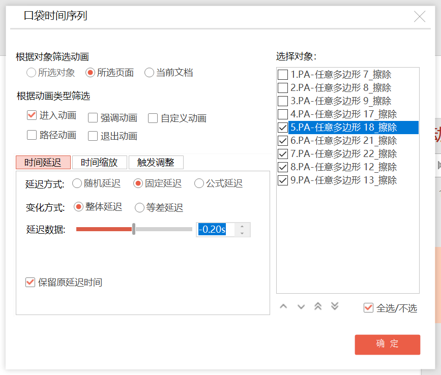The height and width of the screenshot is (375, 441).
Task: Check 3.PA-任意多边形 9_擦除 checkbox
Action: pos(283,101)
